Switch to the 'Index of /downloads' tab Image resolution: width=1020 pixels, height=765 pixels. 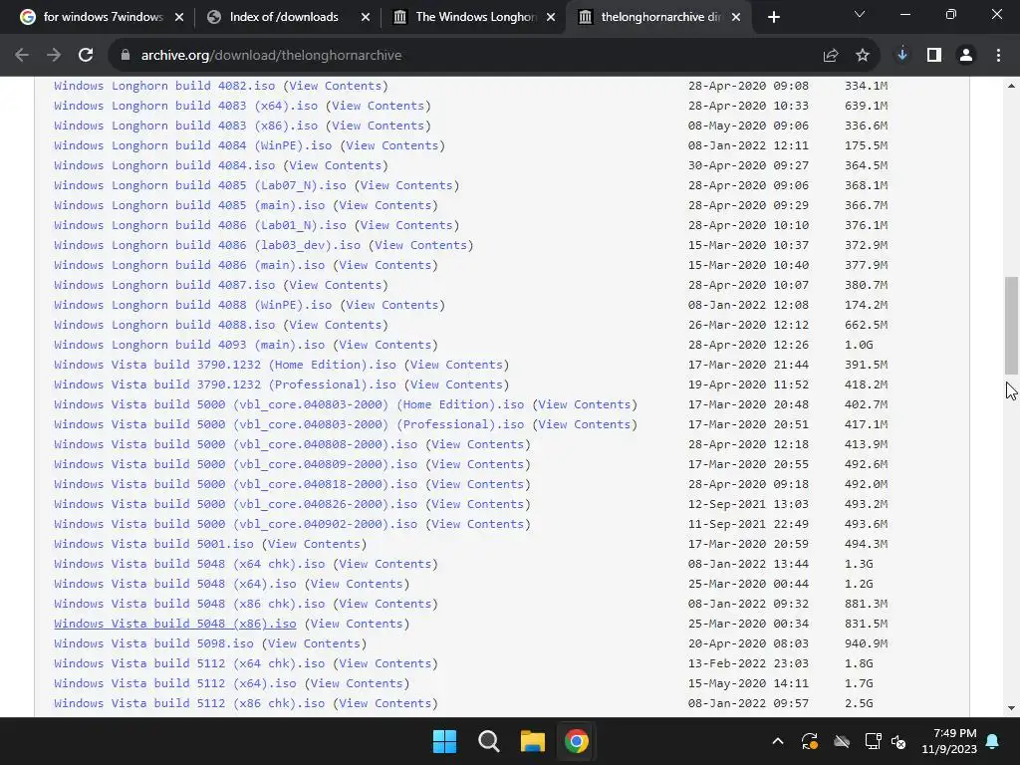click(284, 17)
